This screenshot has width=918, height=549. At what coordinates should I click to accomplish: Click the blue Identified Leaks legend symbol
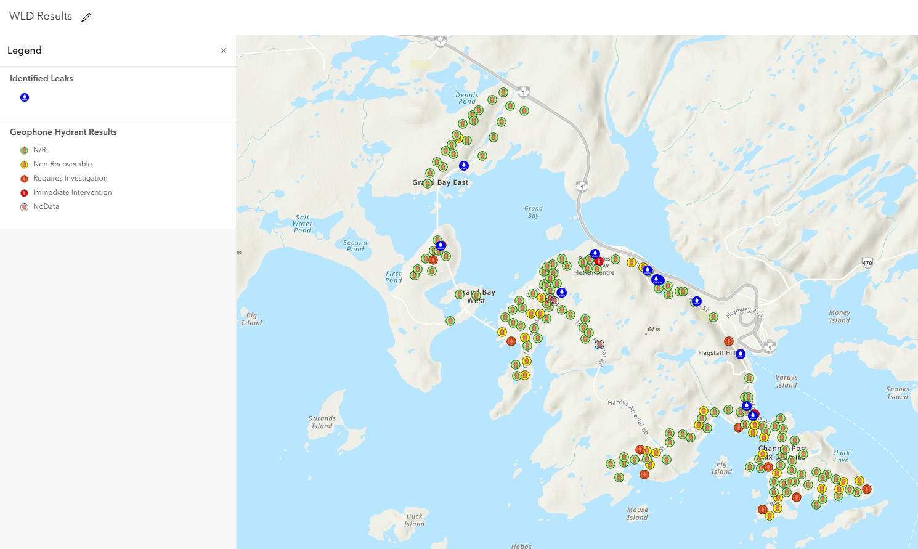(25, 97)
